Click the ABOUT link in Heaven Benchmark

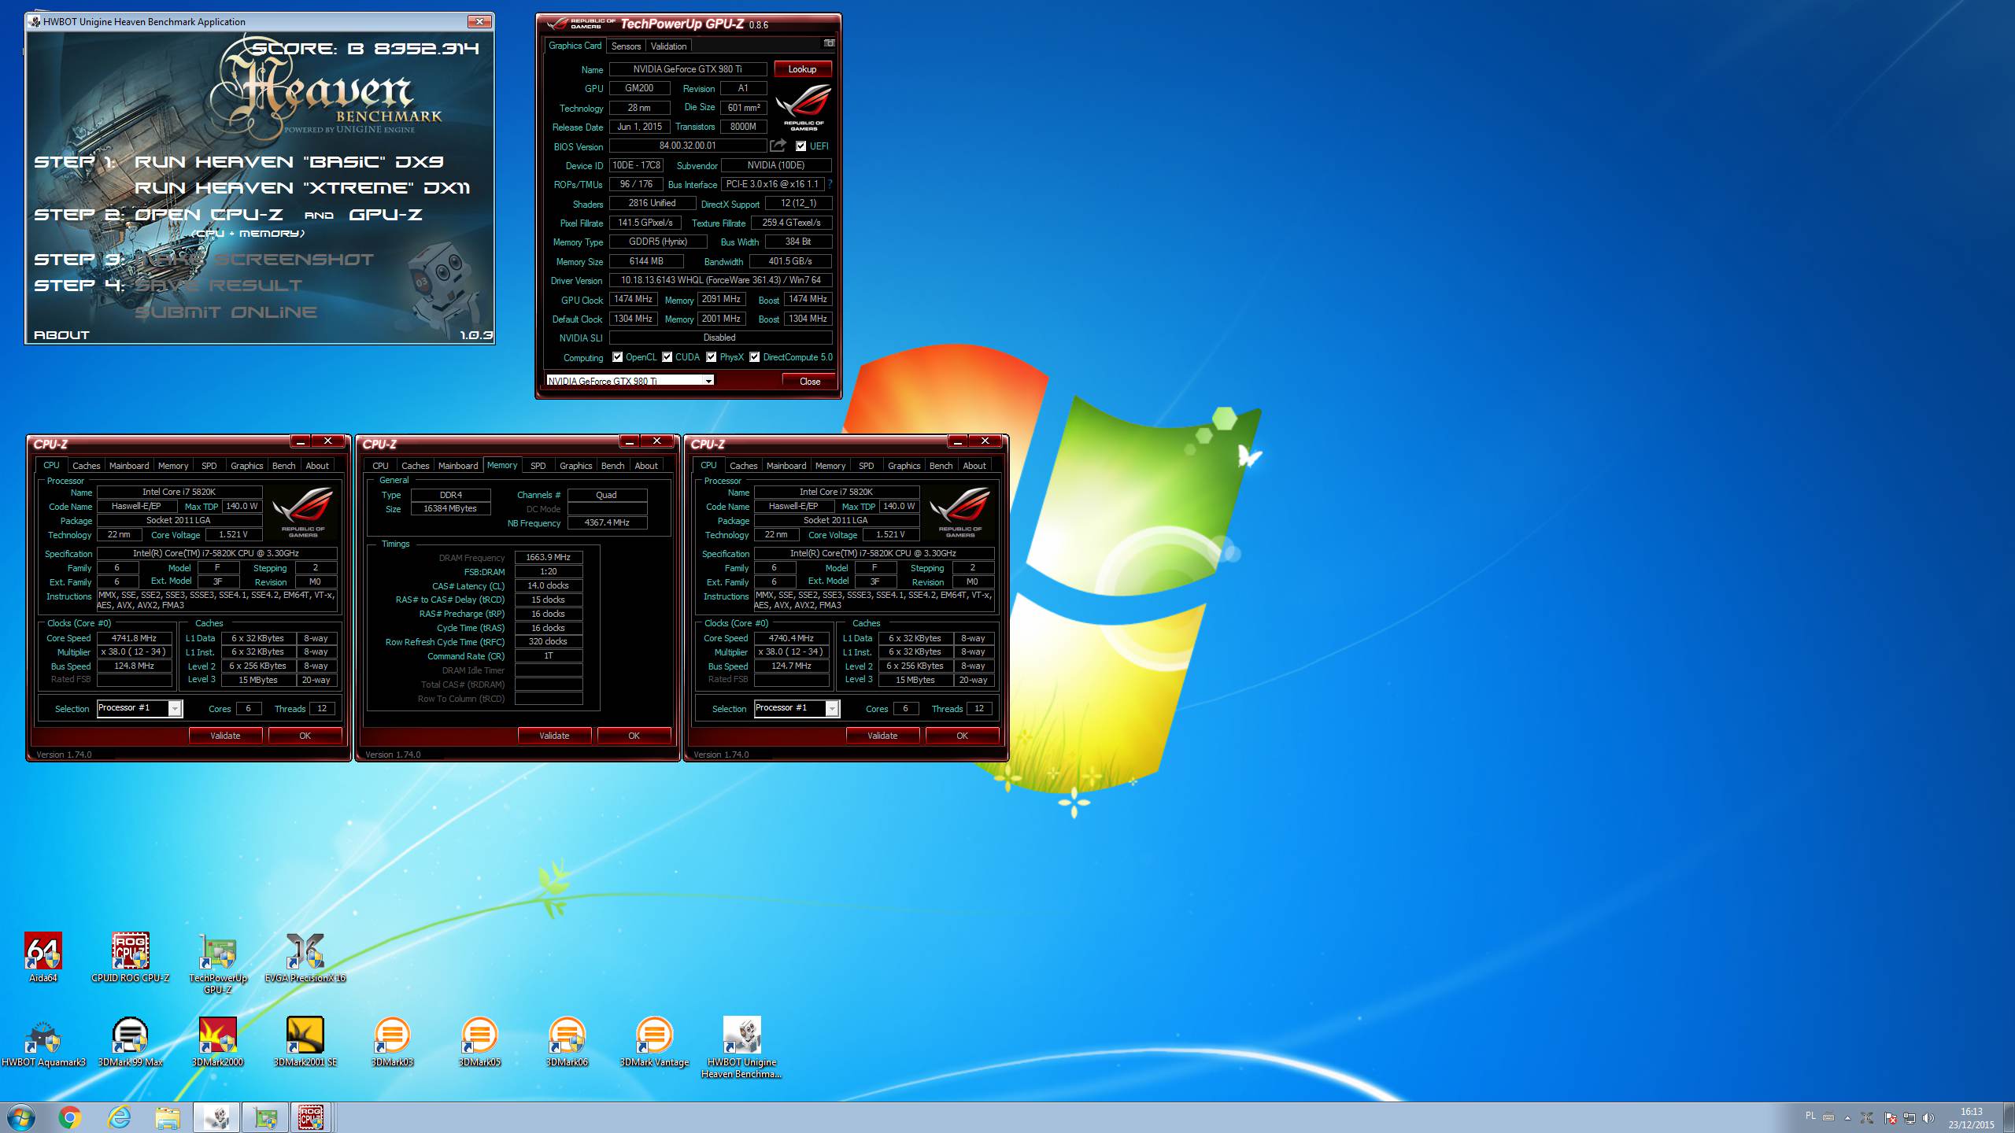tap(61, 335)
